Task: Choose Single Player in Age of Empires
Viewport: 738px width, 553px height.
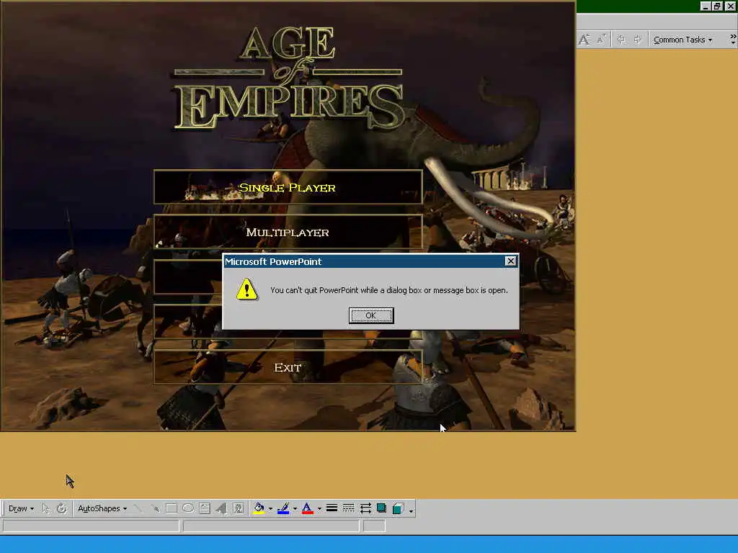Action: (x=288, y=187)
